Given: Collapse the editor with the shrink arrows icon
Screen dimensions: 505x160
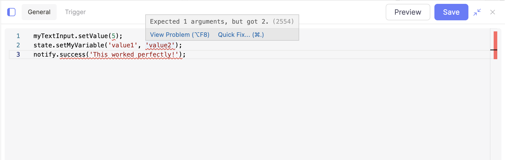Looking at the screenshot, I should (477, 12).
